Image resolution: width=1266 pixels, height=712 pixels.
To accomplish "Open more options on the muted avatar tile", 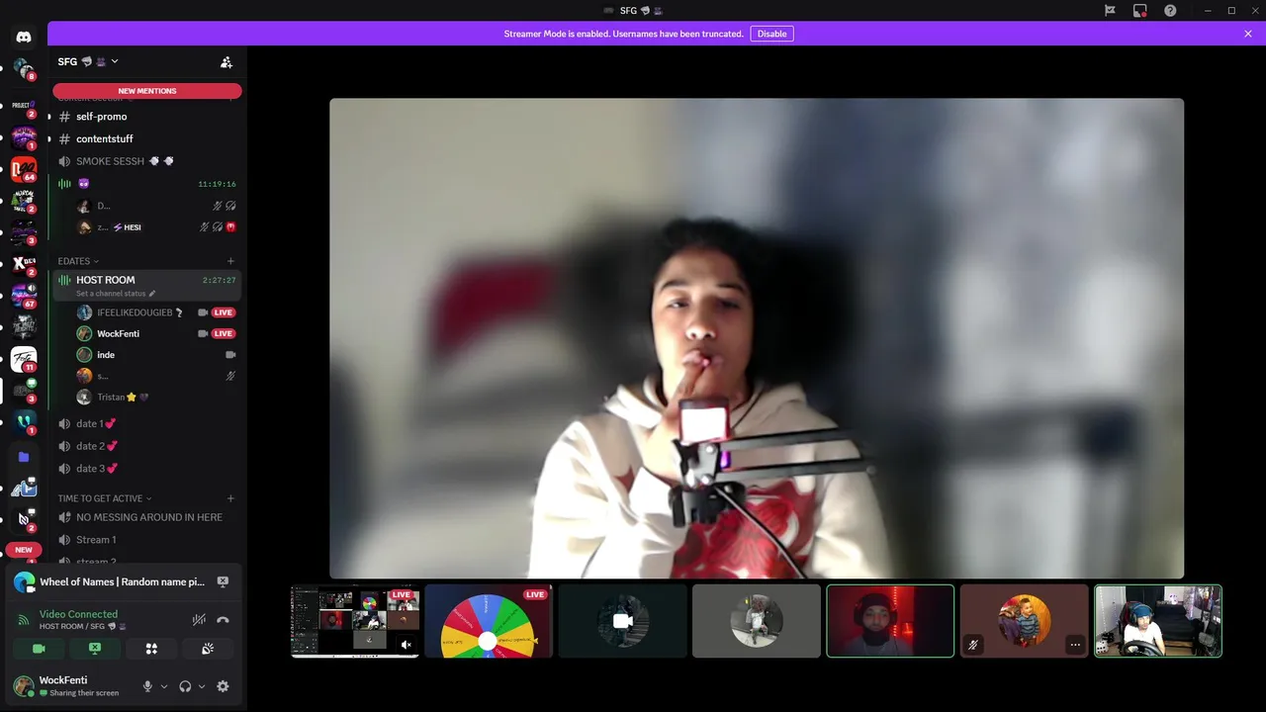I will click(1075, 645).
